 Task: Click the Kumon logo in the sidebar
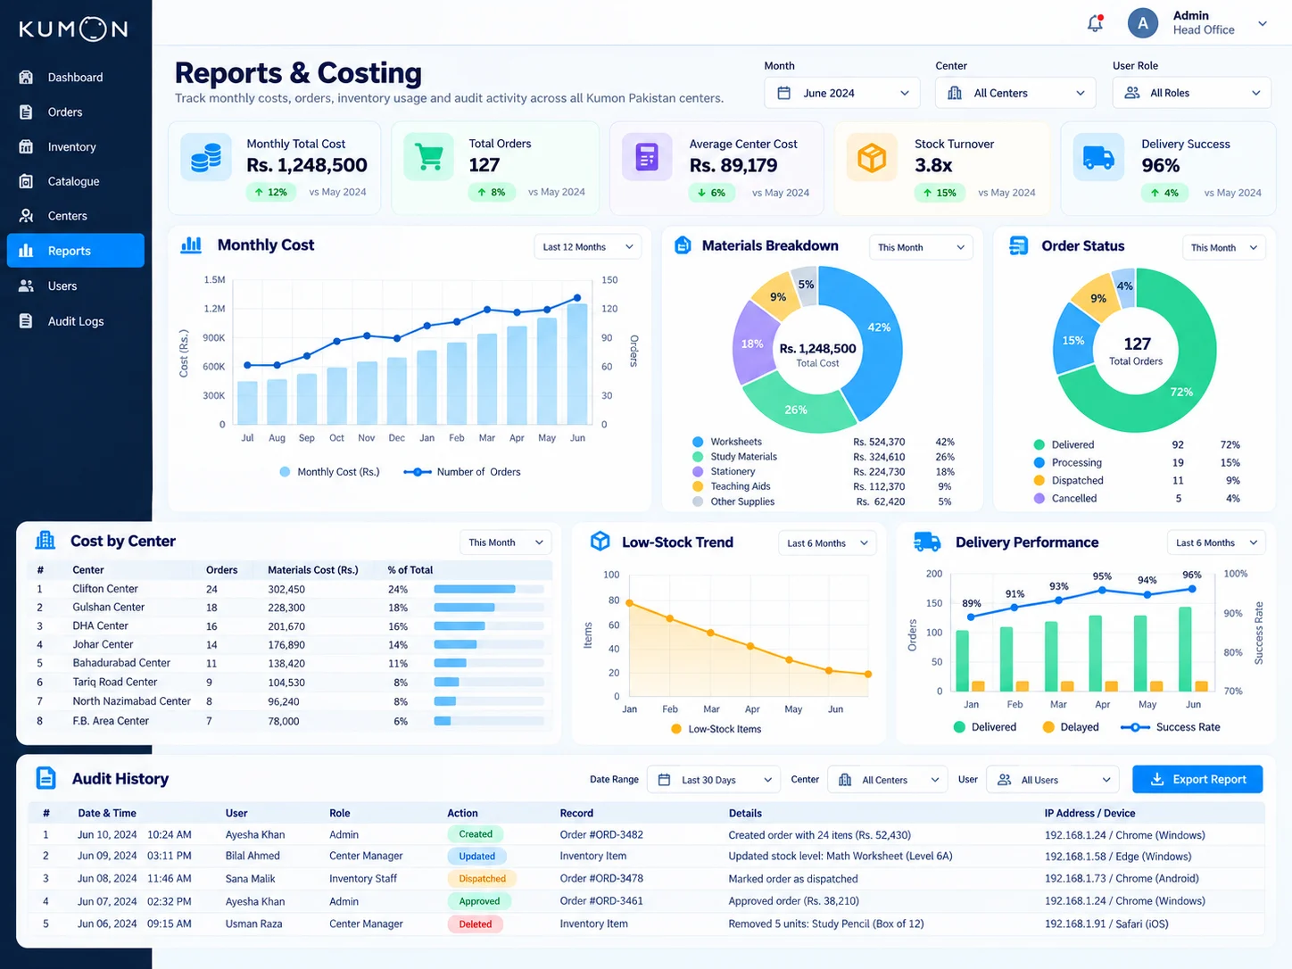[74, 29]
